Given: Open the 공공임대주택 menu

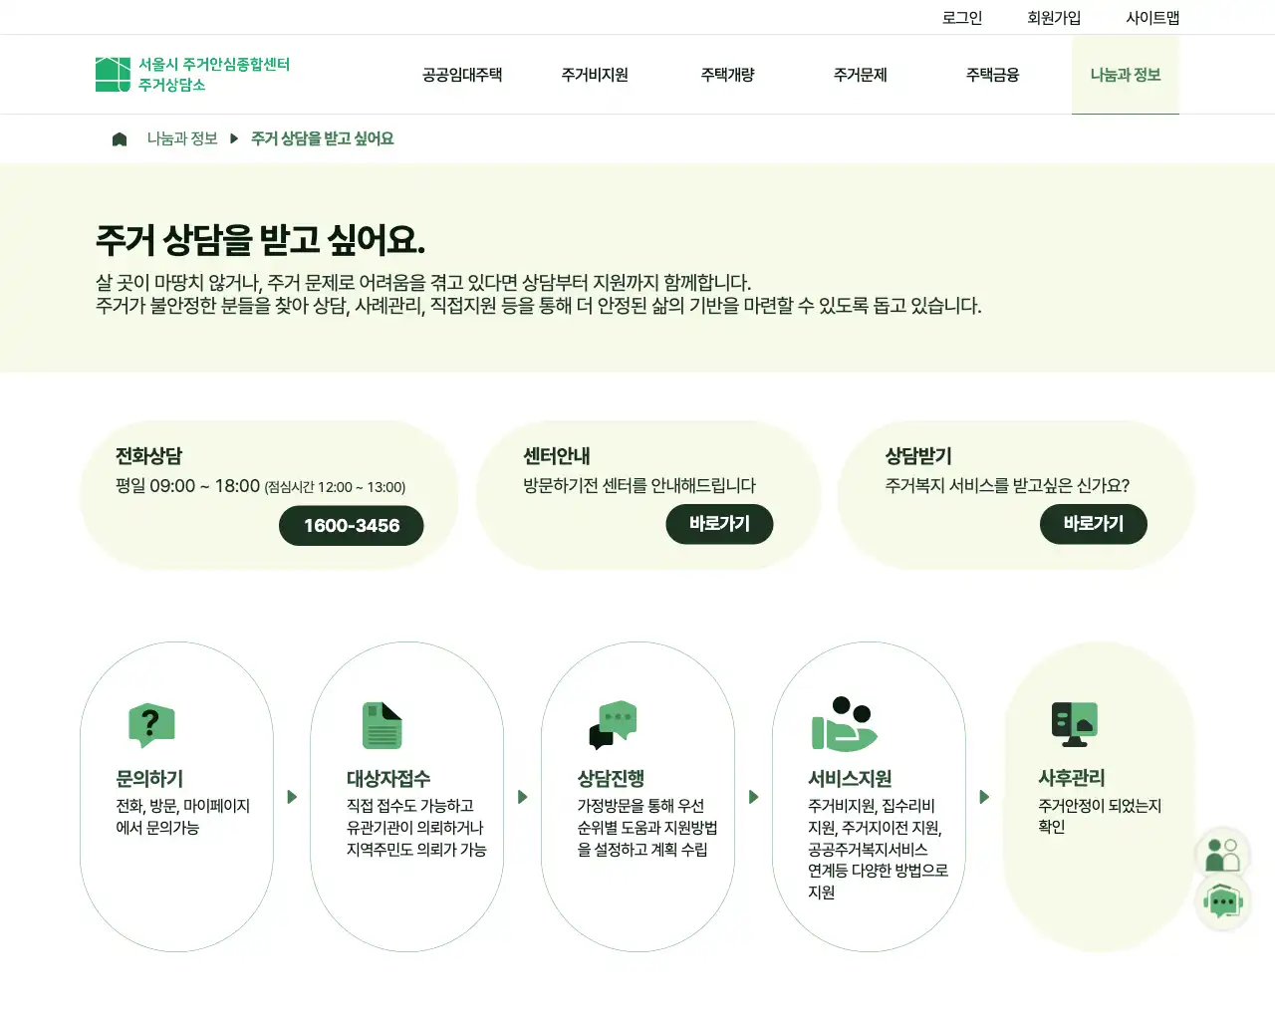Looking at the screenshot, I should click(x=460, y=75).
